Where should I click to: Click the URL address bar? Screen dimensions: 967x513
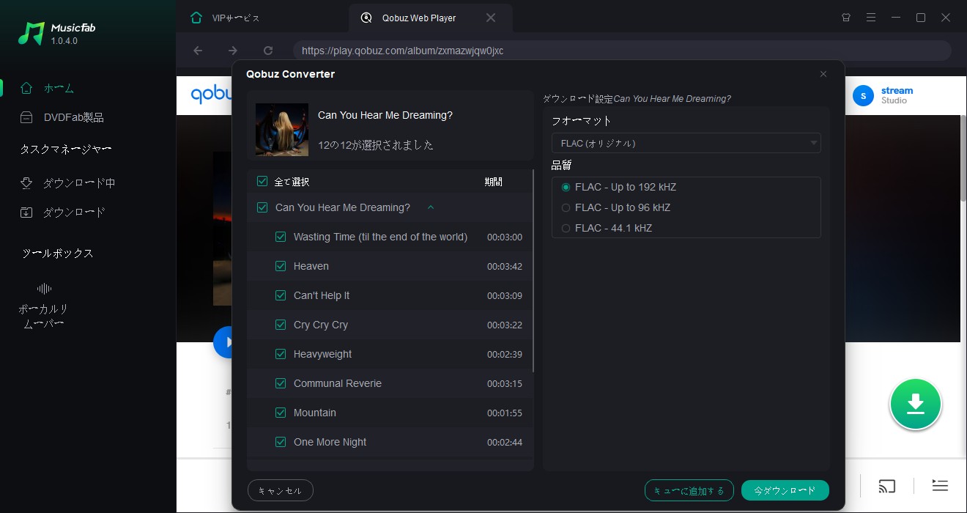pyautogui.click(x=622, y=51)
